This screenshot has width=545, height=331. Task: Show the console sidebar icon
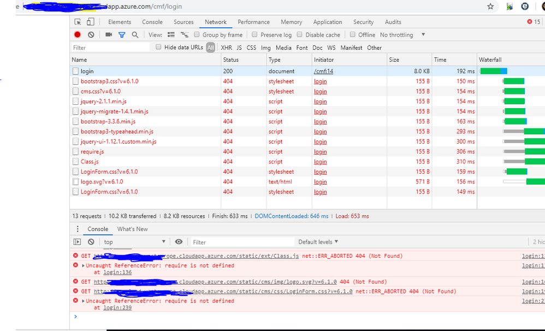[78, 242]
